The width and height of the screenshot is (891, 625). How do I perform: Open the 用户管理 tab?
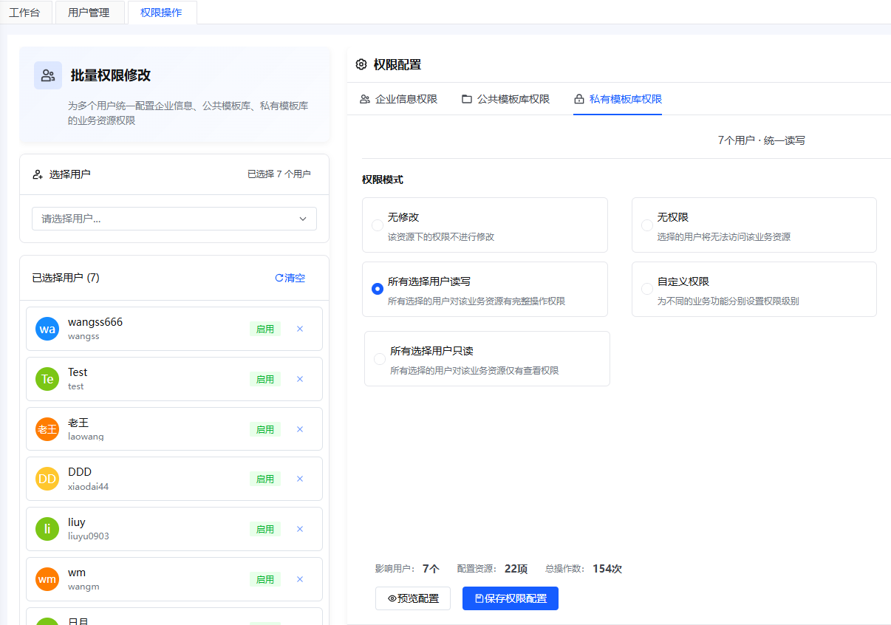[89, 12]
